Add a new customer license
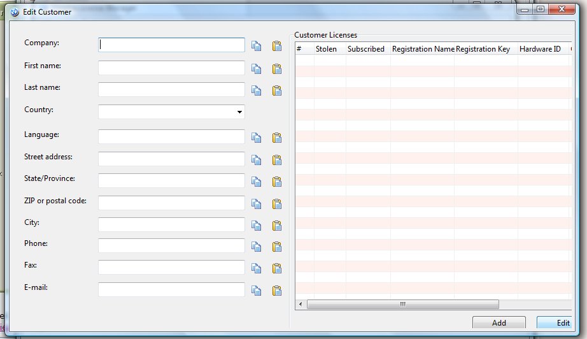Image resolution: width=587 pixels, height=339 pixels. [x=499, y=322]
